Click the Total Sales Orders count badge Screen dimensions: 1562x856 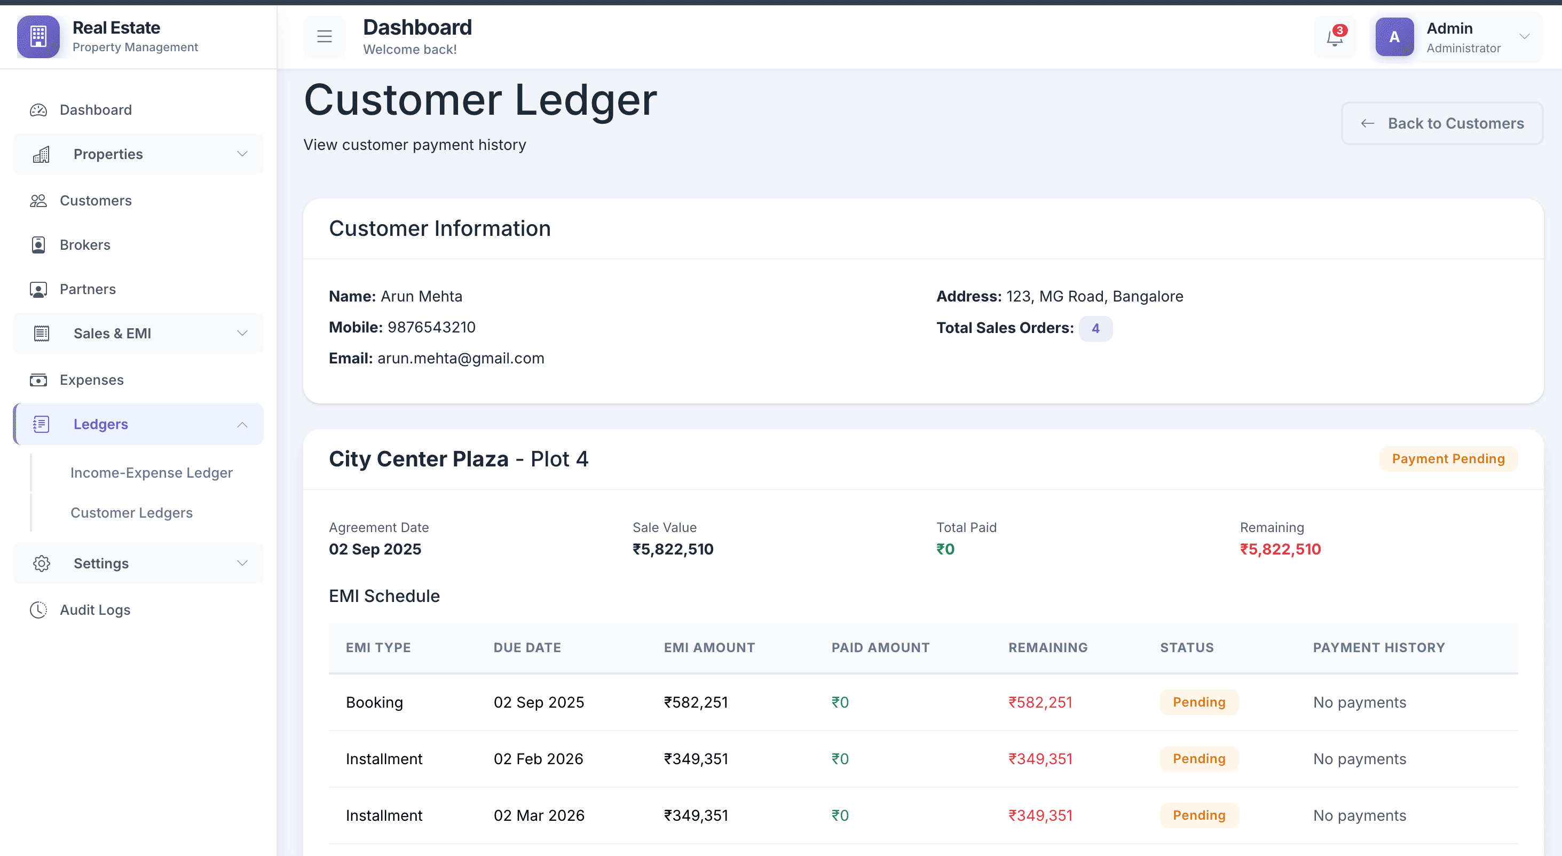point(1095,329)
